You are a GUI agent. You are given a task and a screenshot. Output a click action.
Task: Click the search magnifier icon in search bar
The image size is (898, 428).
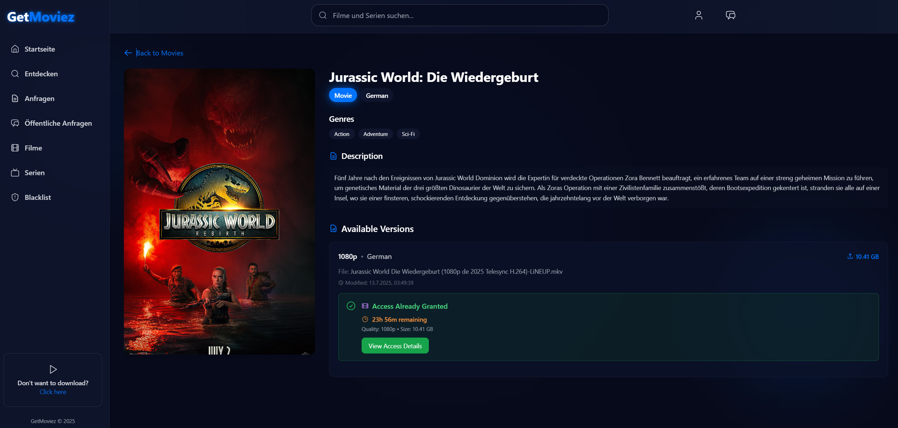click(x=323, y=15)
